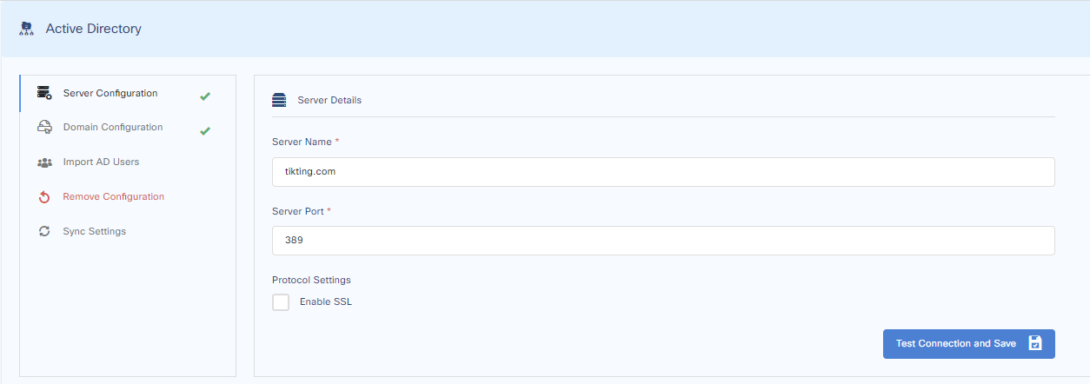Click the Domain Configuration globe icon

point(44,128)
